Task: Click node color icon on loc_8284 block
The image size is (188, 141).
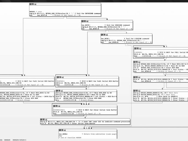Action: 60,130
